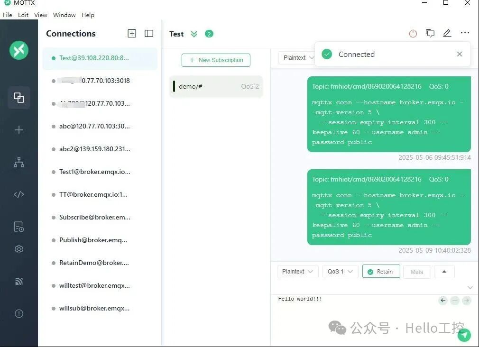
Task: Select the Test1@broker.emqx.io connection
Action: [100, 172]
